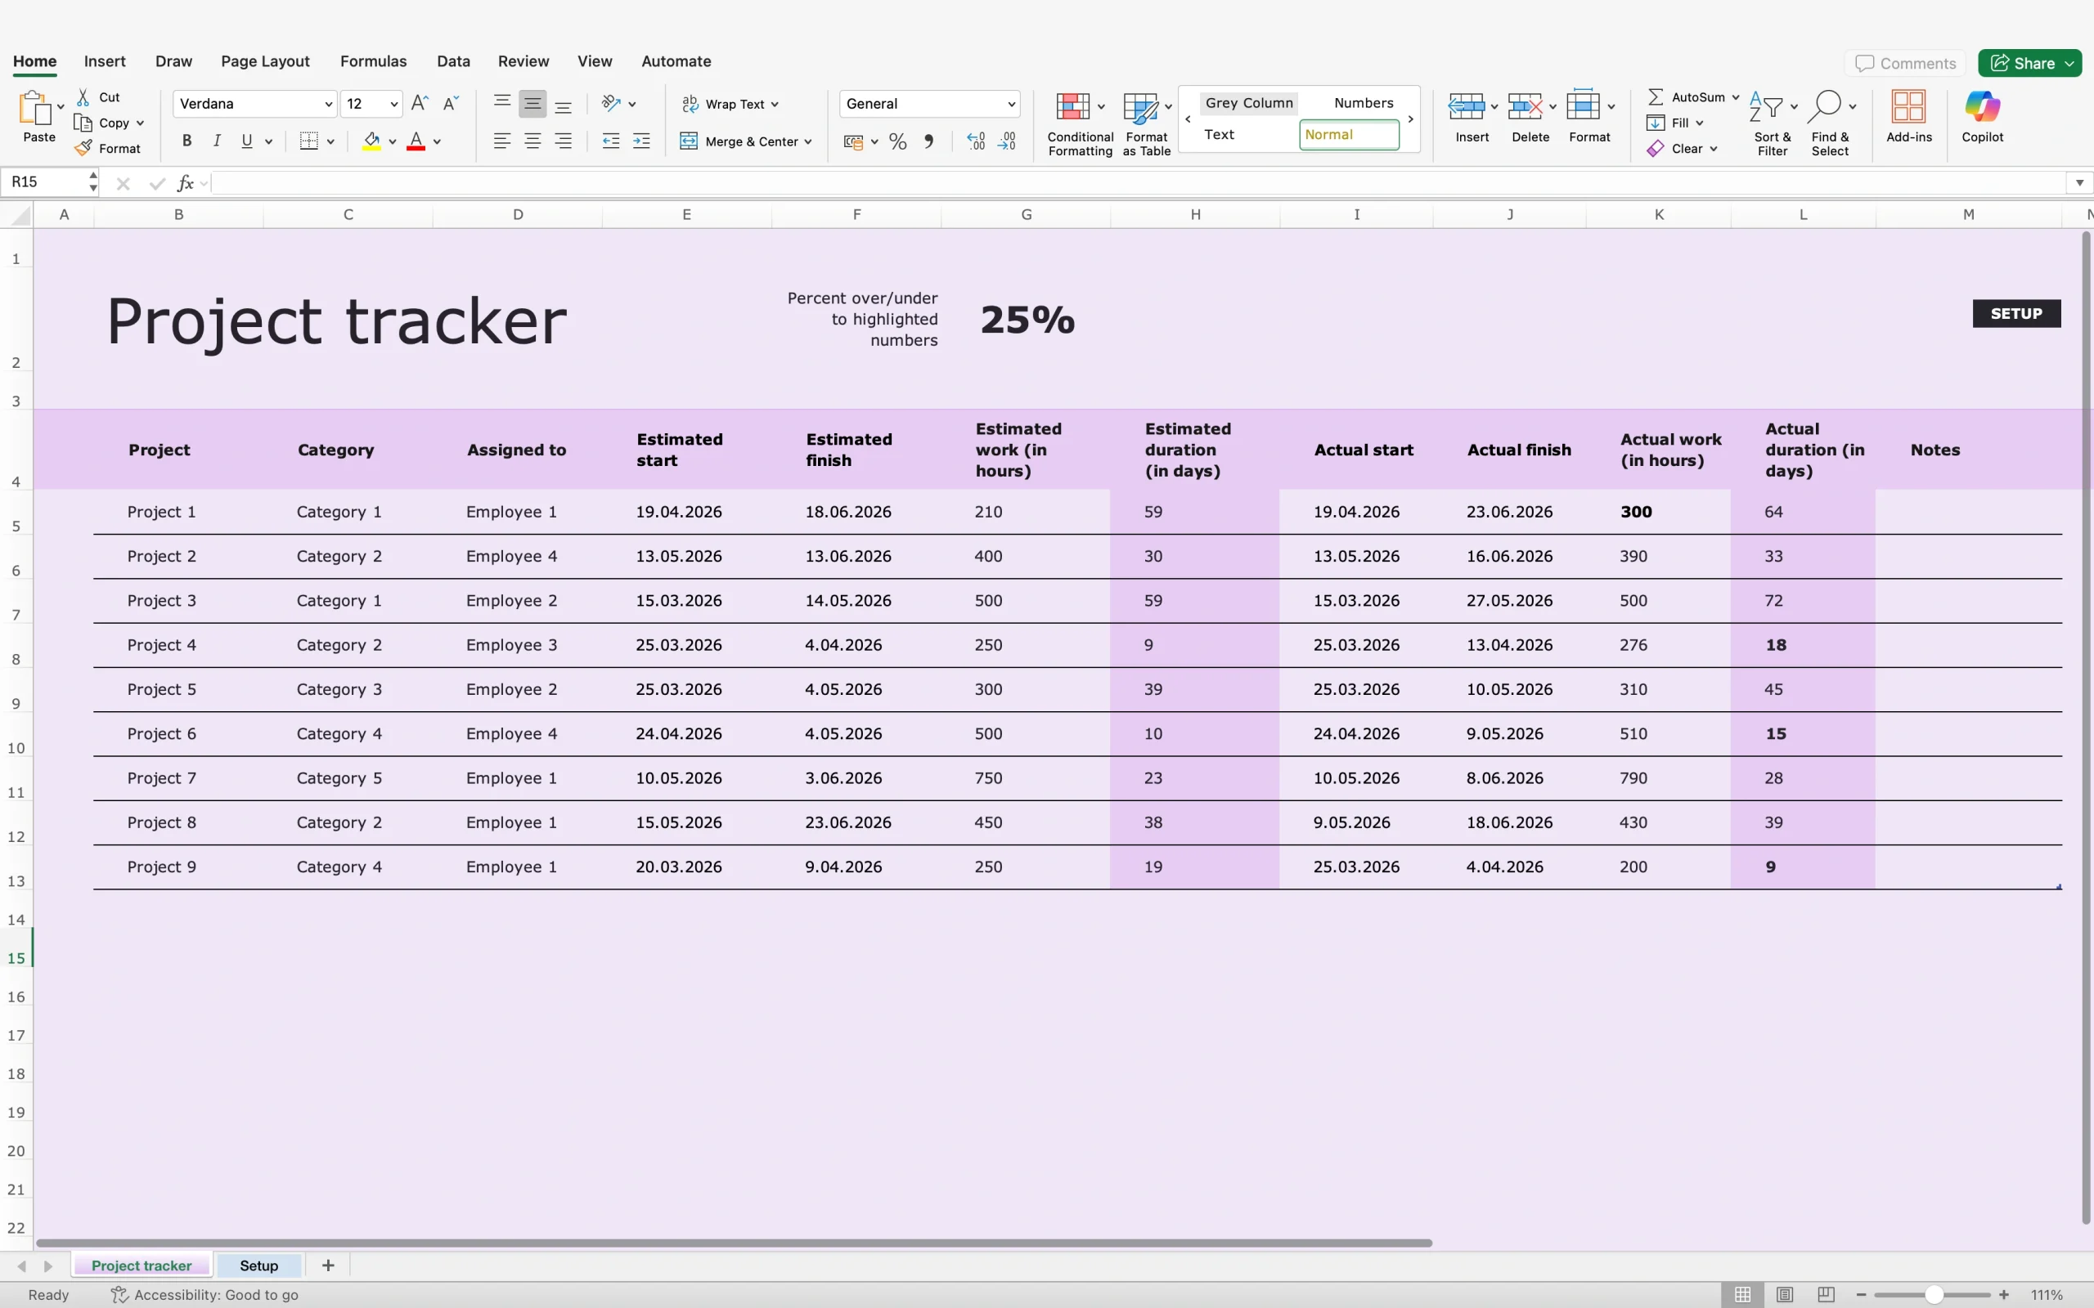Open the Borders icon
This screenshot has height=1308, width=2094.
309,141
